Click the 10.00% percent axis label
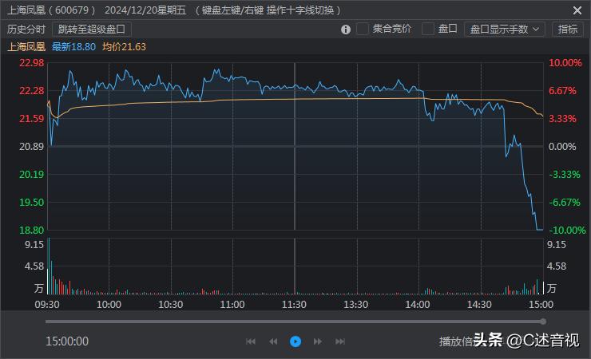Screen dimensions: 591x359 pos(565,63)
